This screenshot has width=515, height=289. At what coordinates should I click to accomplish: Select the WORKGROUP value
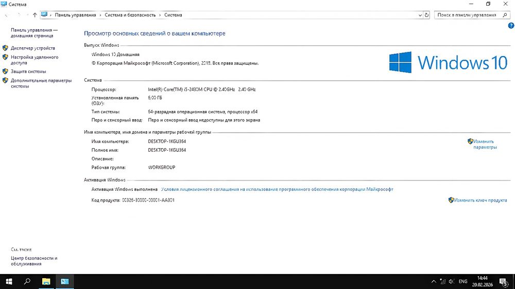(x=162, y=167)
